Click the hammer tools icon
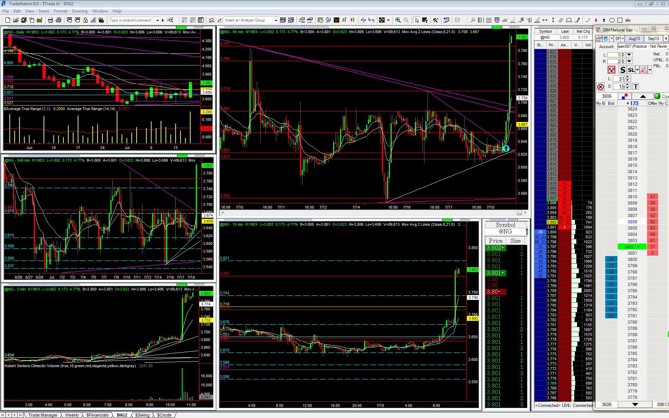Viewport: 669px width, 418px height. tap(436, 20)
